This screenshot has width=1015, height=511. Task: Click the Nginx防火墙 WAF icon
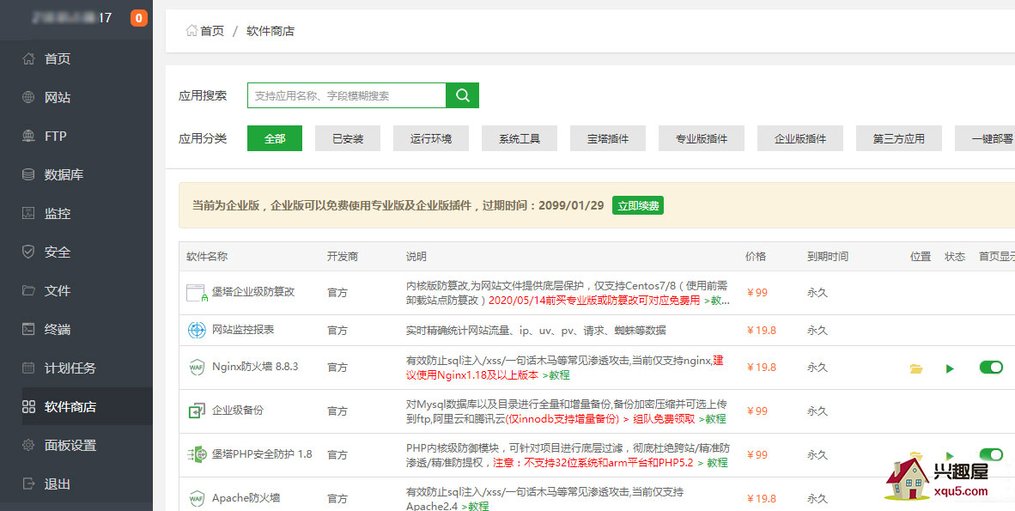pyautogui.click(x=196, y=368)
